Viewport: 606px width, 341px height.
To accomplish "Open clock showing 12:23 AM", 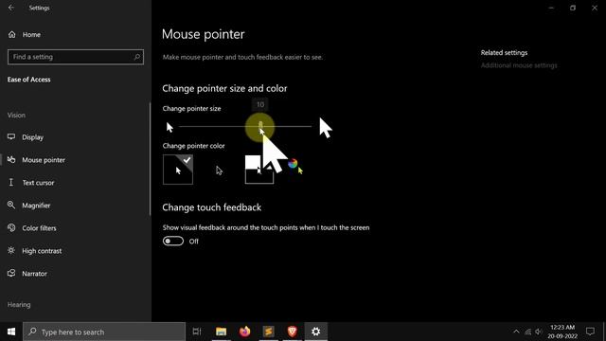I will point(562,332).
